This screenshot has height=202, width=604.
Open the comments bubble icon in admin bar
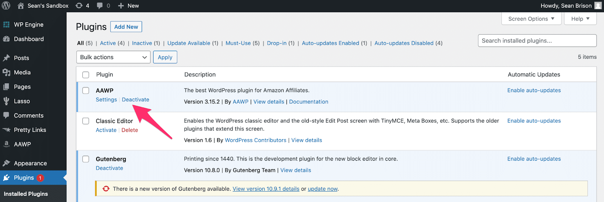point(100,6)
